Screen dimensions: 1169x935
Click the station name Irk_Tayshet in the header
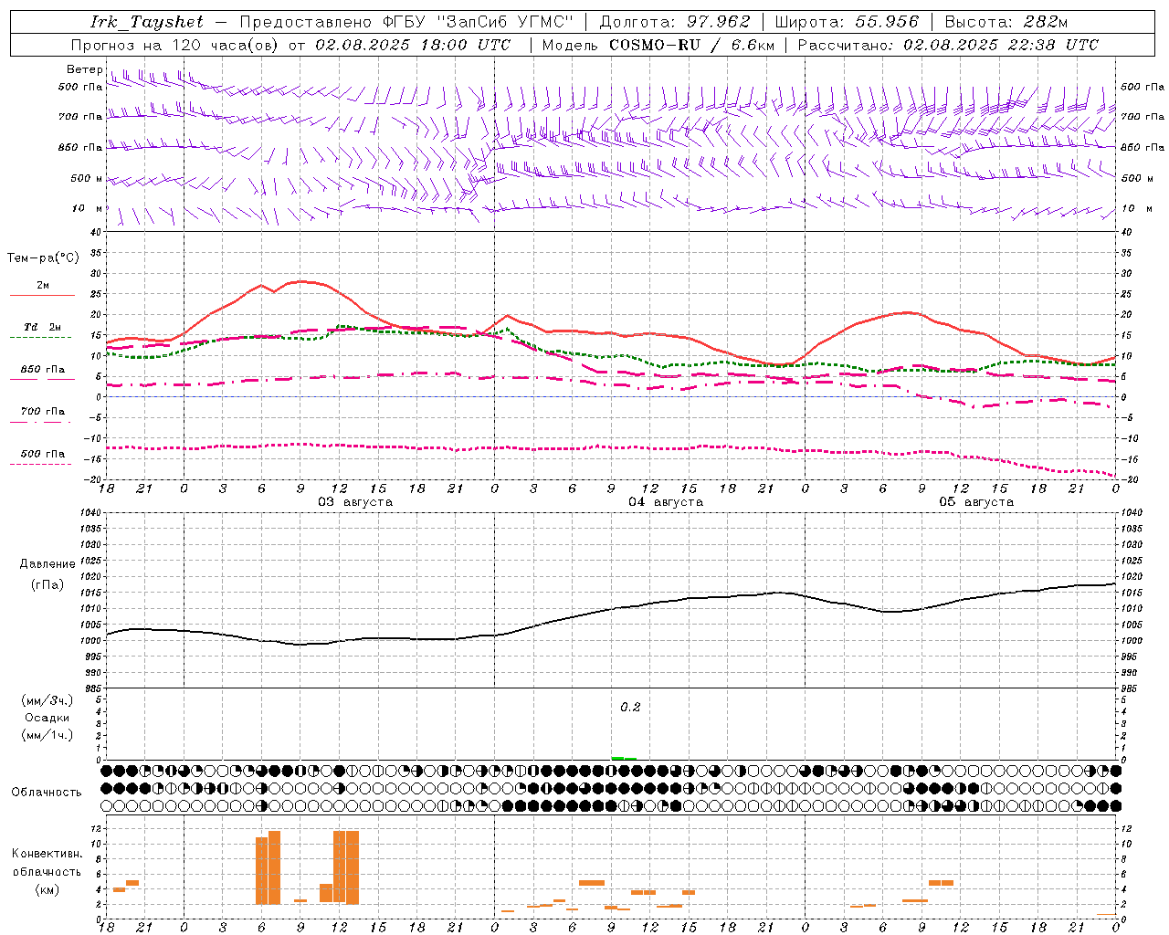147,22
